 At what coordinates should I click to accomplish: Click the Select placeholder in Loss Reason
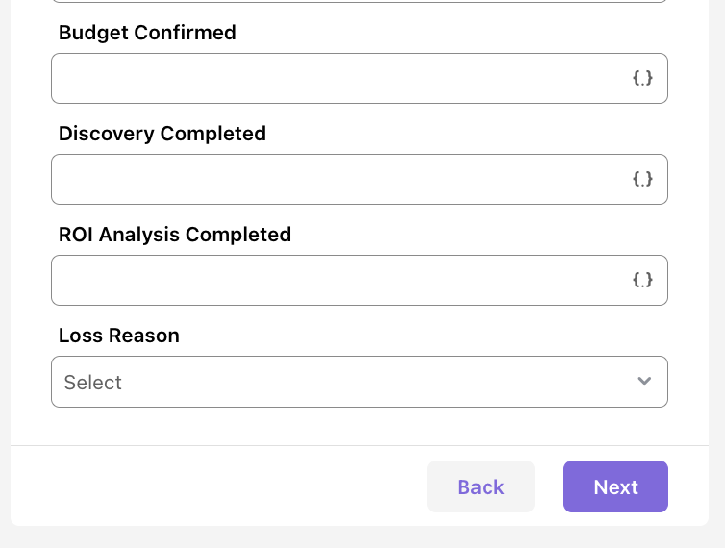(92, 383)
